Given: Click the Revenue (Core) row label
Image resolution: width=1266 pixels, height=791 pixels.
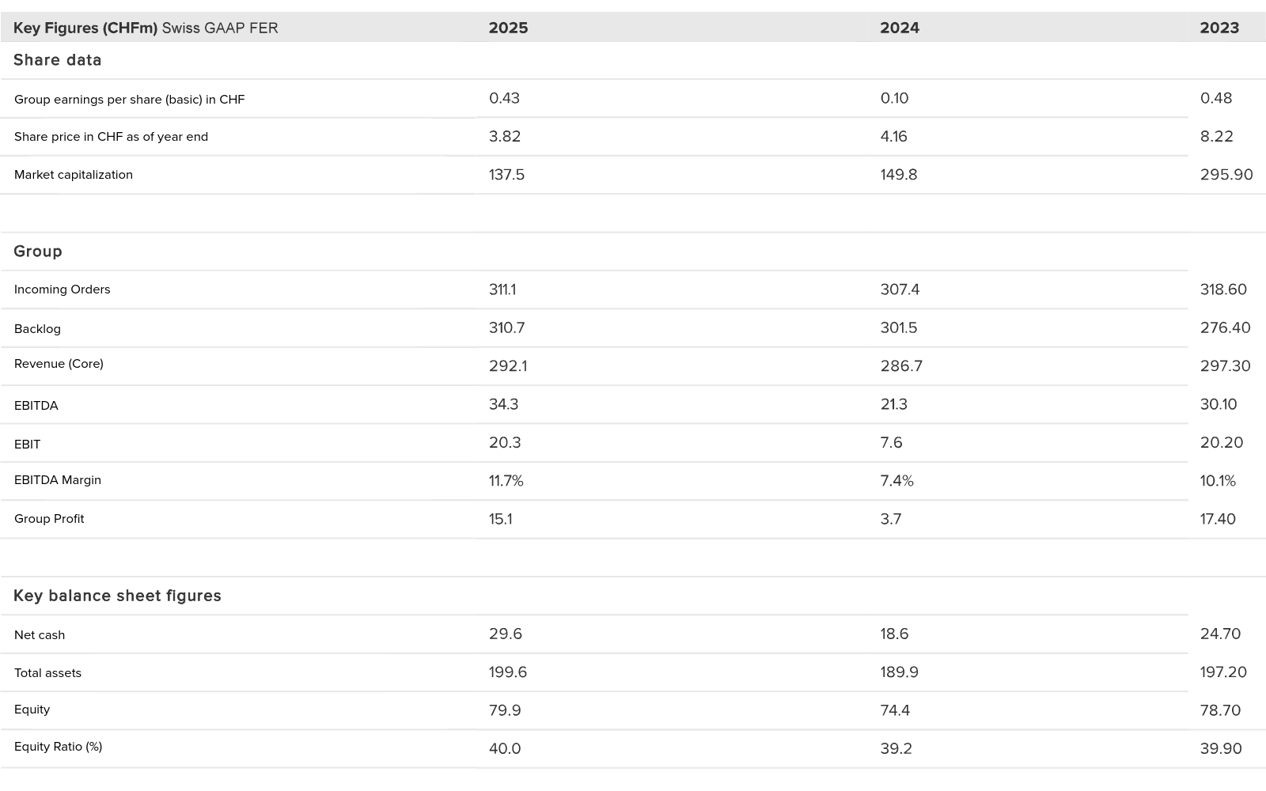Looking at the screenshot, I should (59, 364).
